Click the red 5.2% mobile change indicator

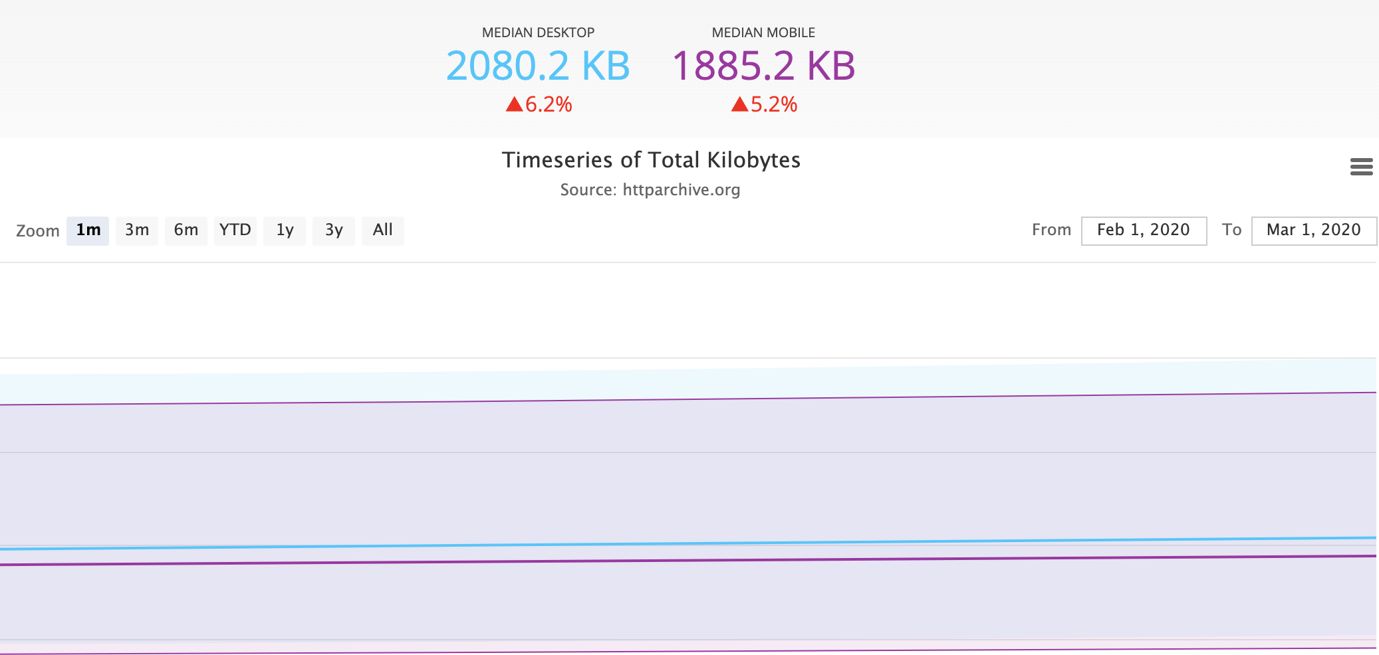coord(765,104)
